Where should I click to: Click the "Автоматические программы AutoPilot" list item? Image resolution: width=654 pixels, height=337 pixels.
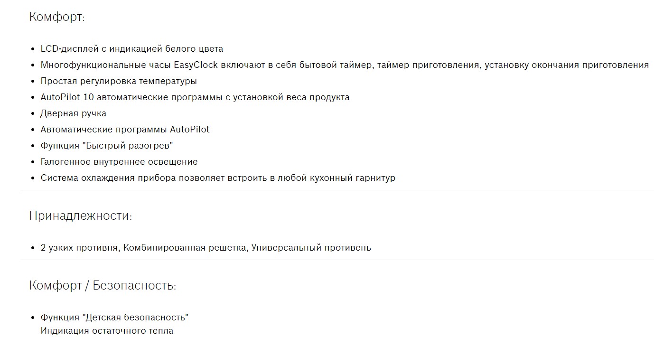coord(125,130)
